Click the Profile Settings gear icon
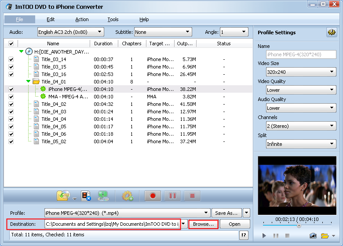 [332, 33]
